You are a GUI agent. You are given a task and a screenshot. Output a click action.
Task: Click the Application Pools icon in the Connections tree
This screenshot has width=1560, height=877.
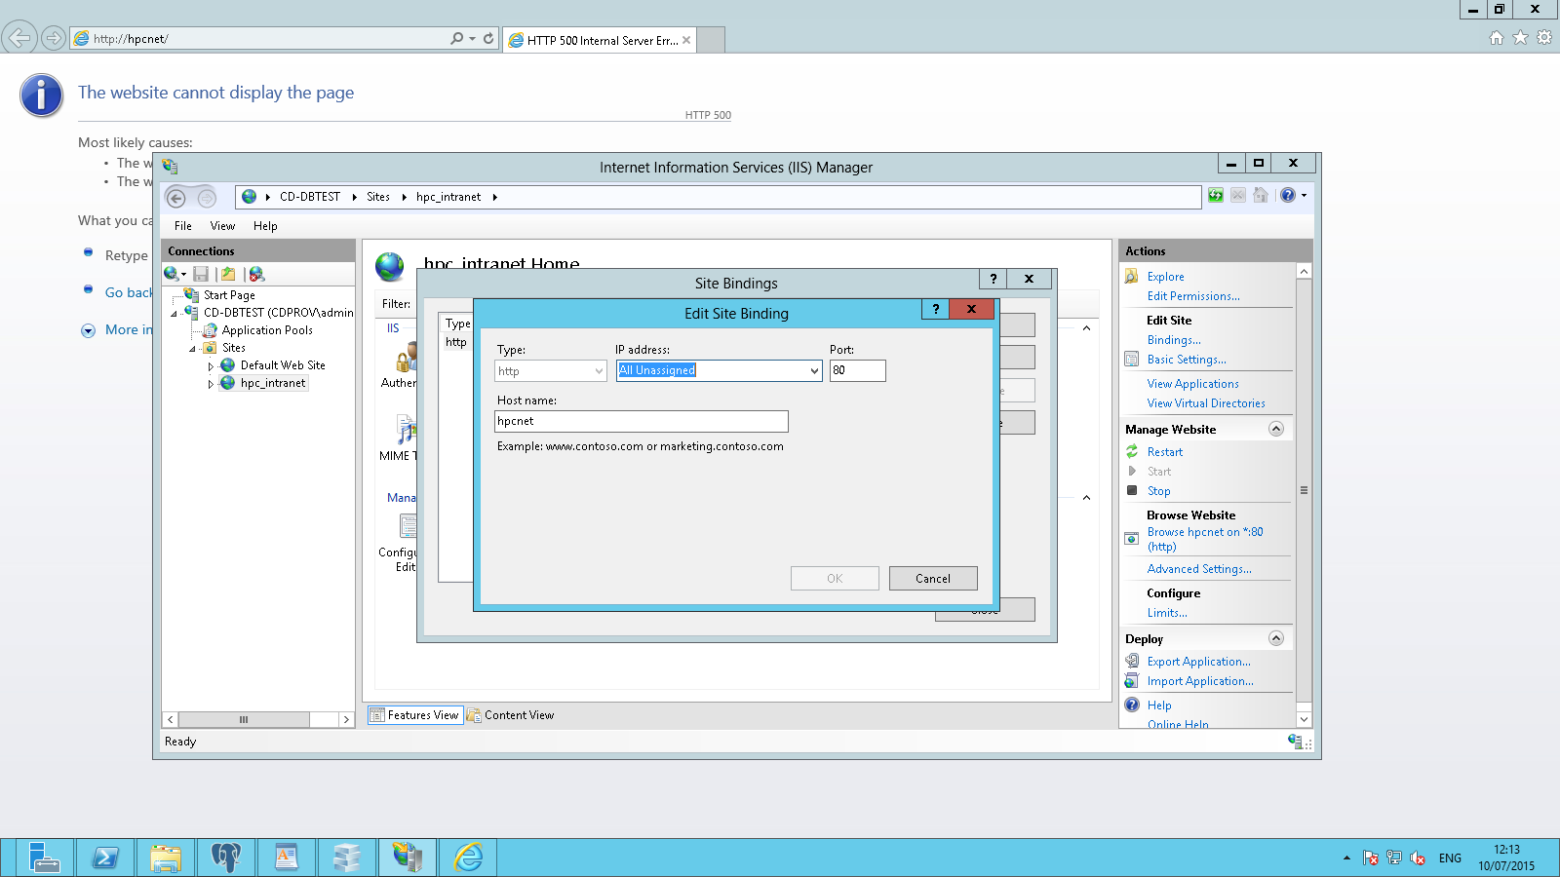pyautogui.click(x=210, y=330)
